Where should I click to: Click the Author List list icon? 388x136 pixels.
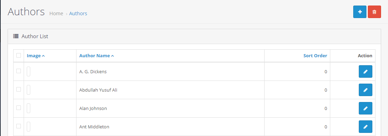pyautogui.click(x=16, y=36)
